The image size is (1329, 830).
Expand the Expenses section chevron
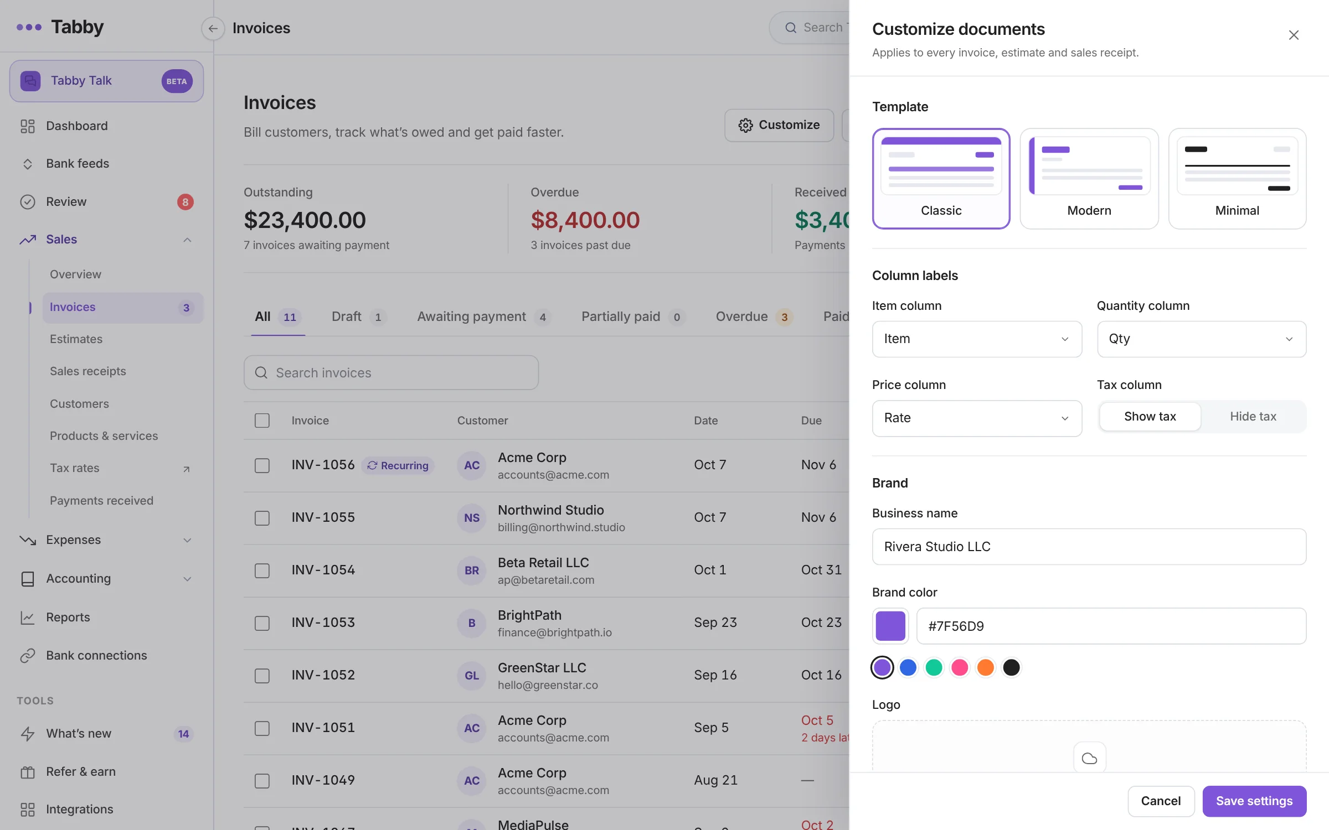coord(187,540)
